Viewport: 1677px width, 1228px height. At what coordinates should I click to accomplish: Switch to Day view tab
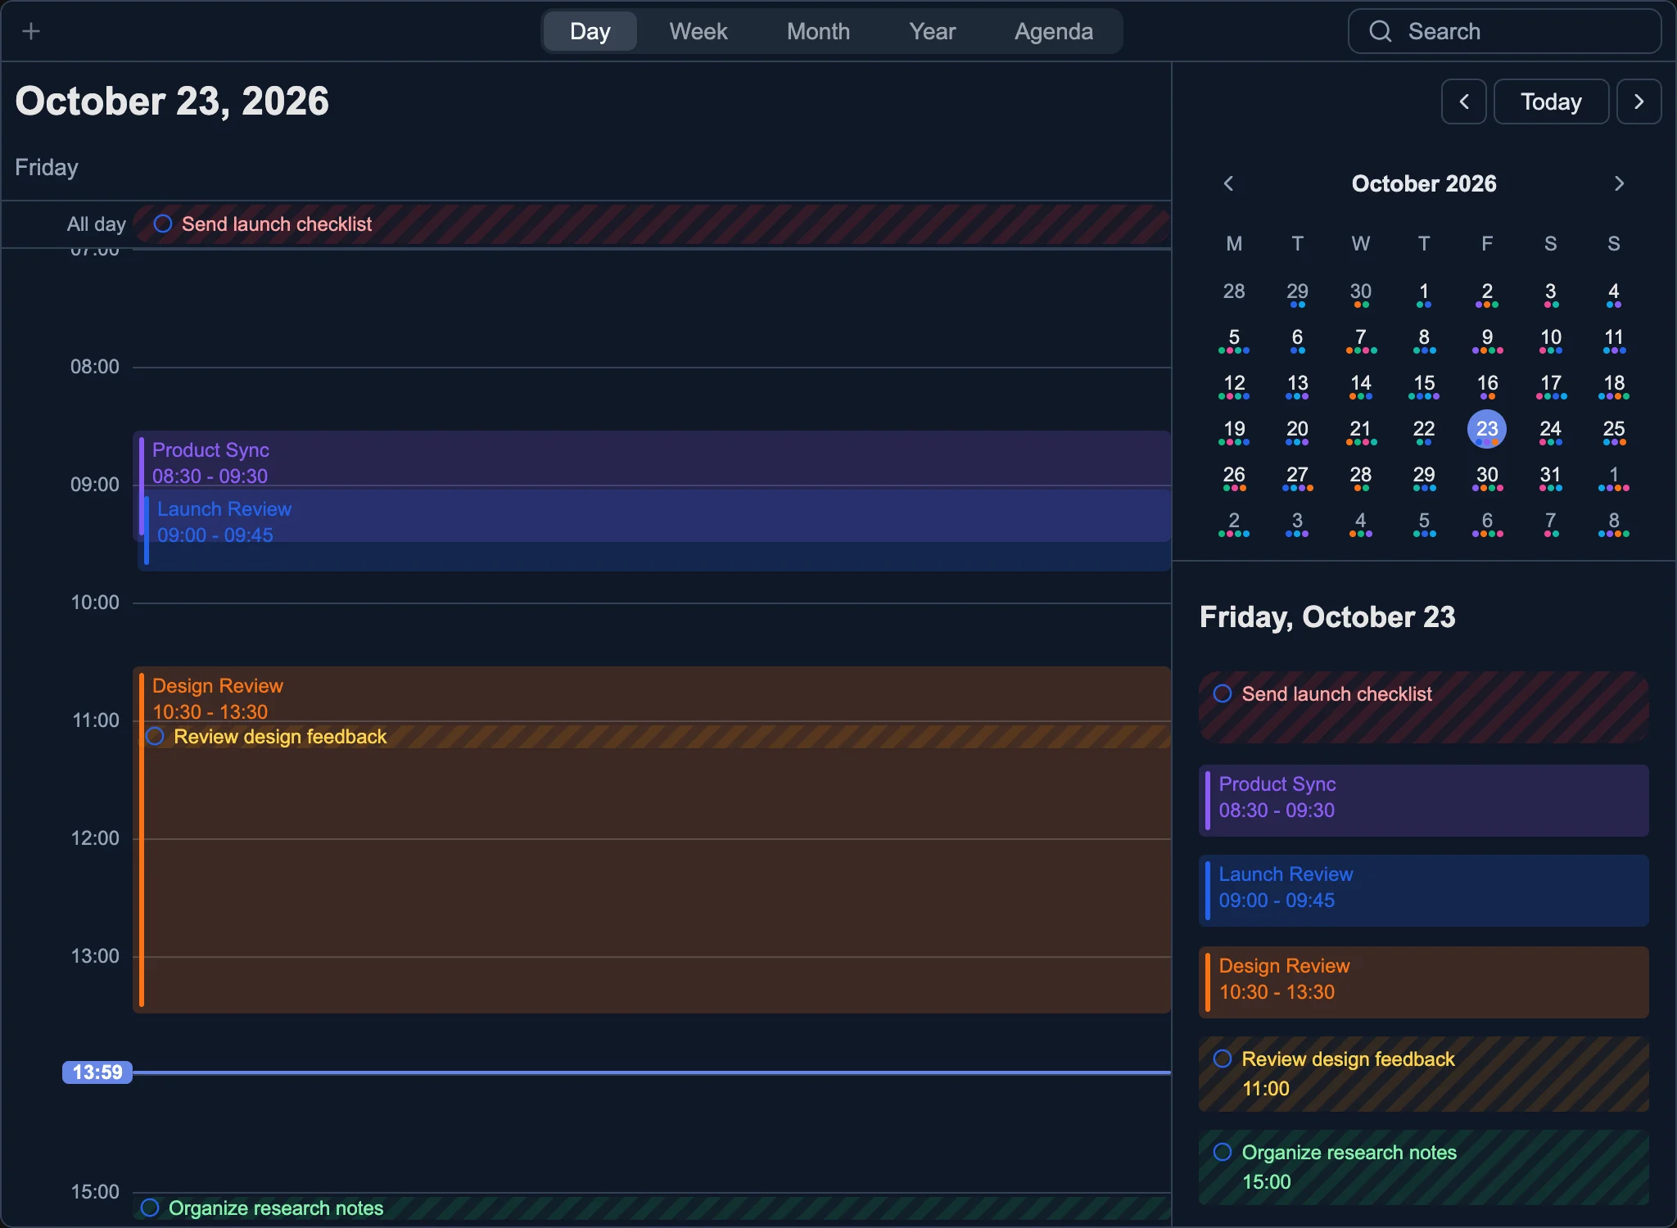(590, 31)
